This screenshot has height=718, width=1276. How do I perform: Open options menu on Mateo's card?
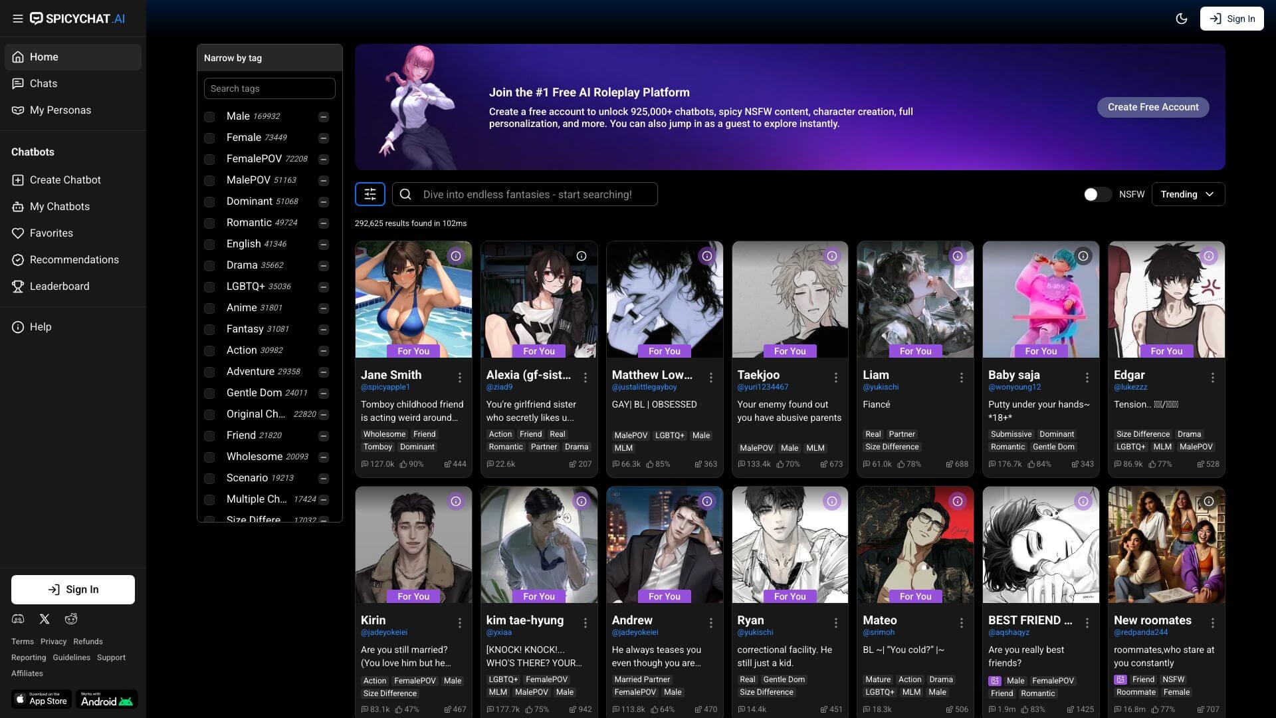pyautogui.click(x=962, y=623)
